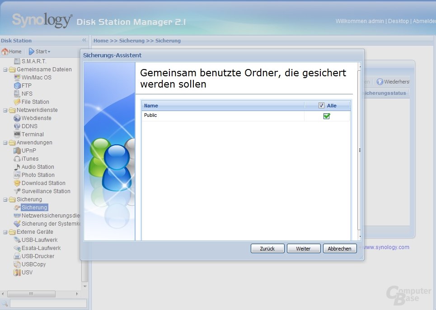The width and height of the screenshot is (436, 310).
Task: Collapse the Externe Geräte tree node
Action: point(5,232)
